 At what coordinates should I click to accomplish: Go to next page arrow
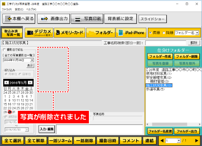click(x=197, y=141)
